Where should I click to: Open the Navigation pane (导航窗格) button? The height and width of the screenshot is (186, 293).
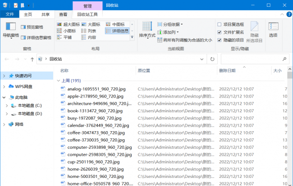click(11, 31)
